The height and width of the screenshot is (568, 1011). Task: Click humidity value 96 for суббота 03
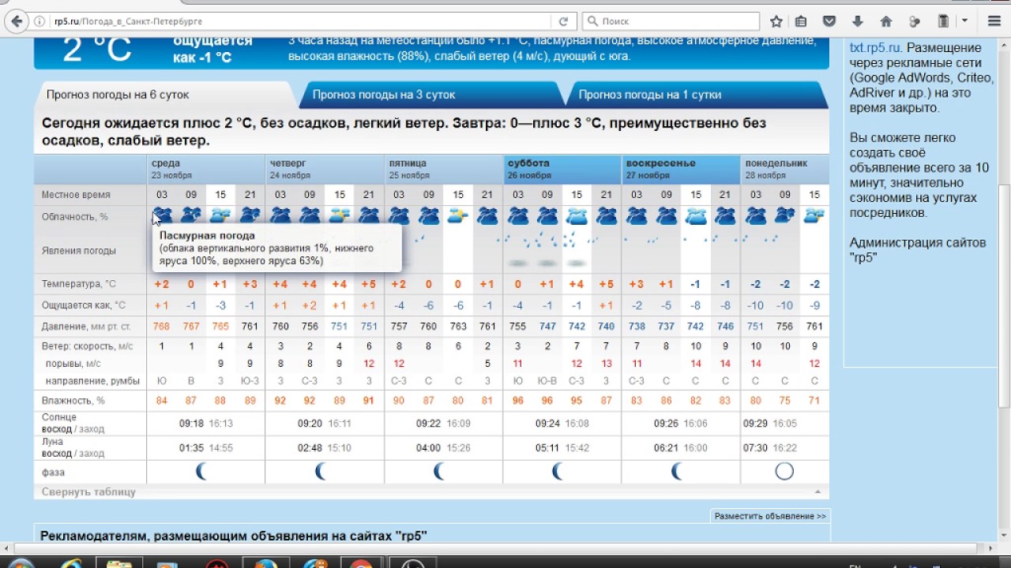coord(518,401)
